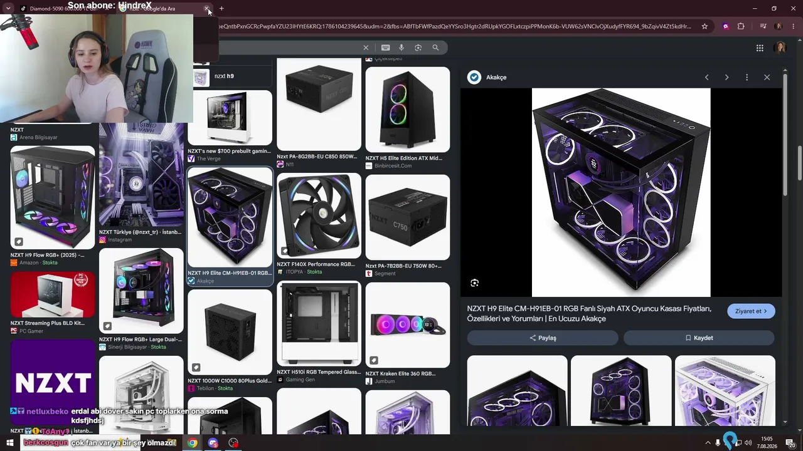Viewport: 803px width, 451px height.
Task: Show the next image in the preview panel
Action: (x=726, y=77)
